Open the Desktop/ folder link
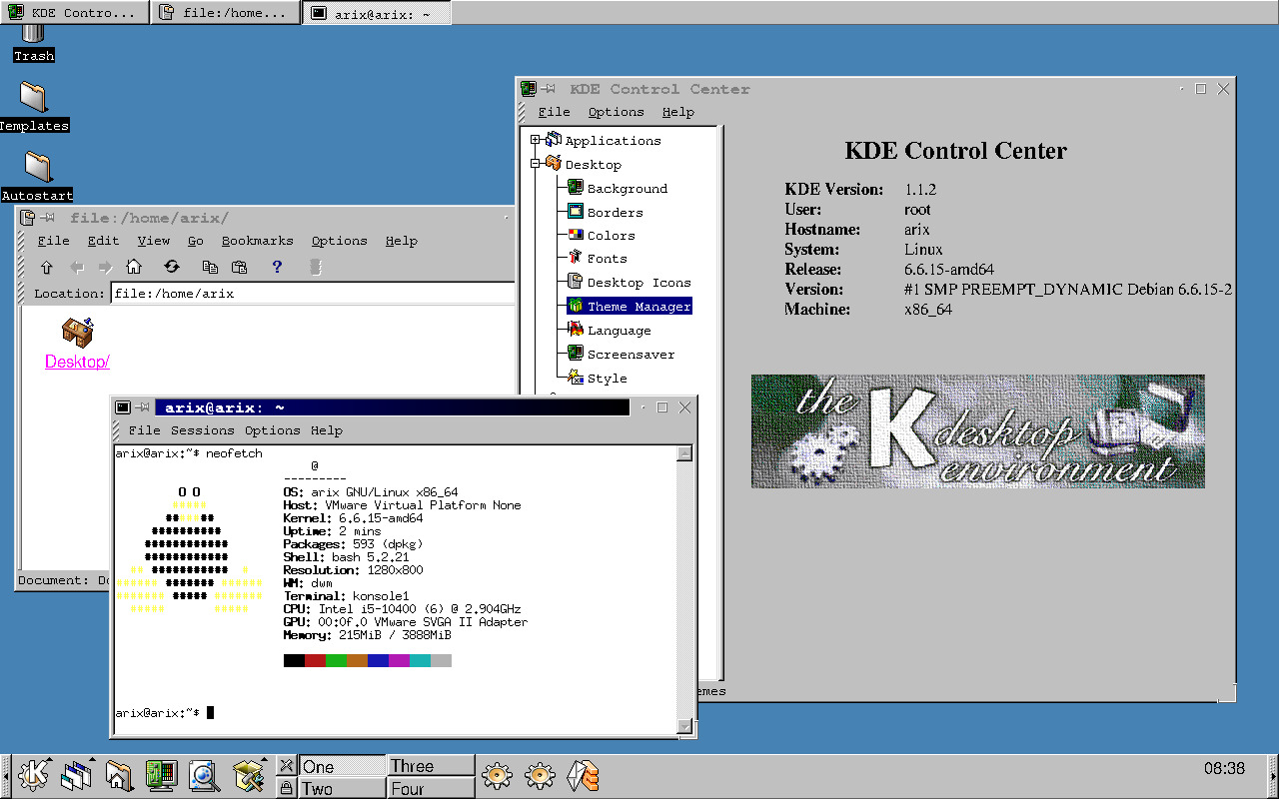The width and height of the screenshot is (1279, 799). click(77, 362)
